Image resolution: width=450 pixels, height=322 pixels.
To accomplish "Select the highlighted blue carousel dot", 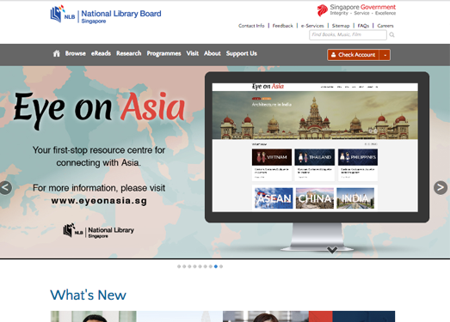I will [216, 266].
